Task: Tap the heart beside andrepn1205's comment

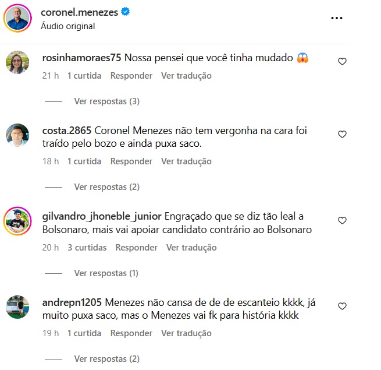Action: point(342,306)
